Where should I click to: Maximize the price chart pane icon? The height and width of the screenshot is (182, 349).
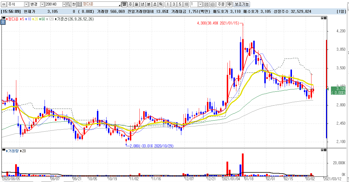point(322,18)
